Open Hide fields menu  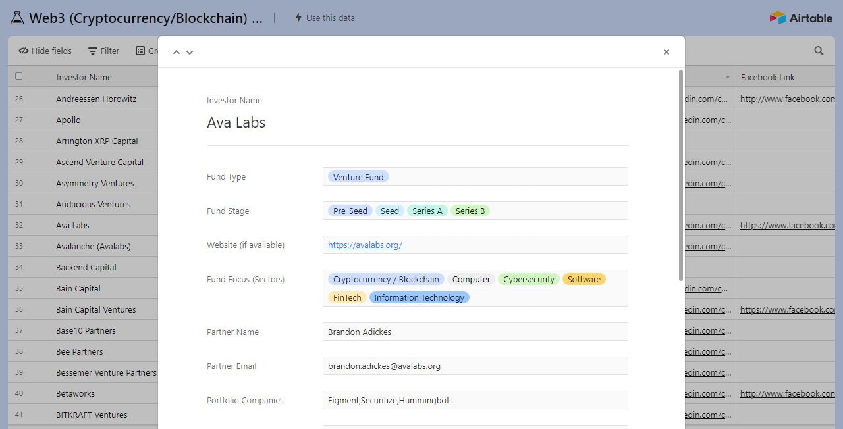click(45, 51)
